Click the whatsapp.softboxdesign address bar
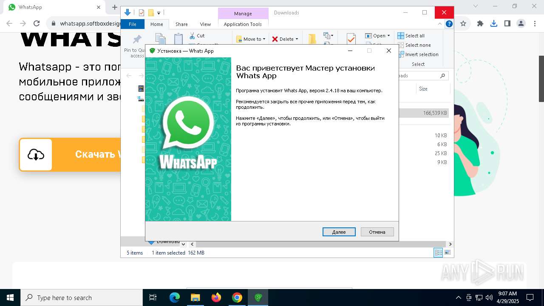This screenshot has height=306, width=544. click(x=90, y=24)
